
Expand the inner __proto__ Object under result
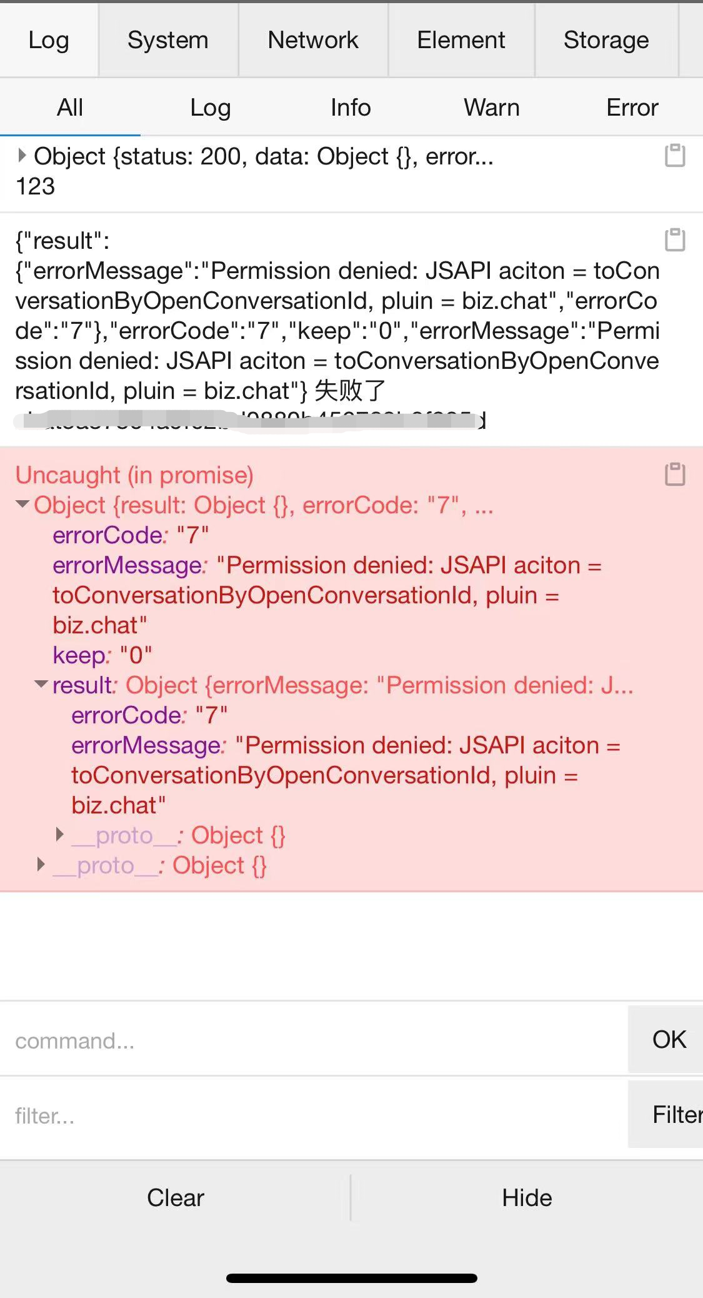pyautogui.click(x=60, y=834)
